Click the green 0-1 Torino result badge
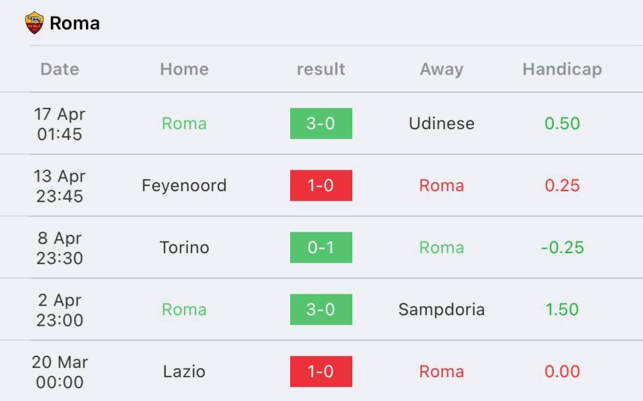Viewport: 643px width, 401px height. coord(321,247)
